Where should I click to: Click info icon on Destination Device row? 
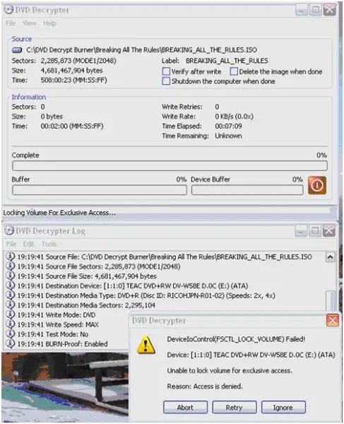tap(10, 285)
